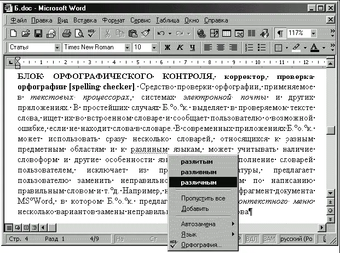
Task: Open undo history dropdown arrow
Action: [170, 33]
